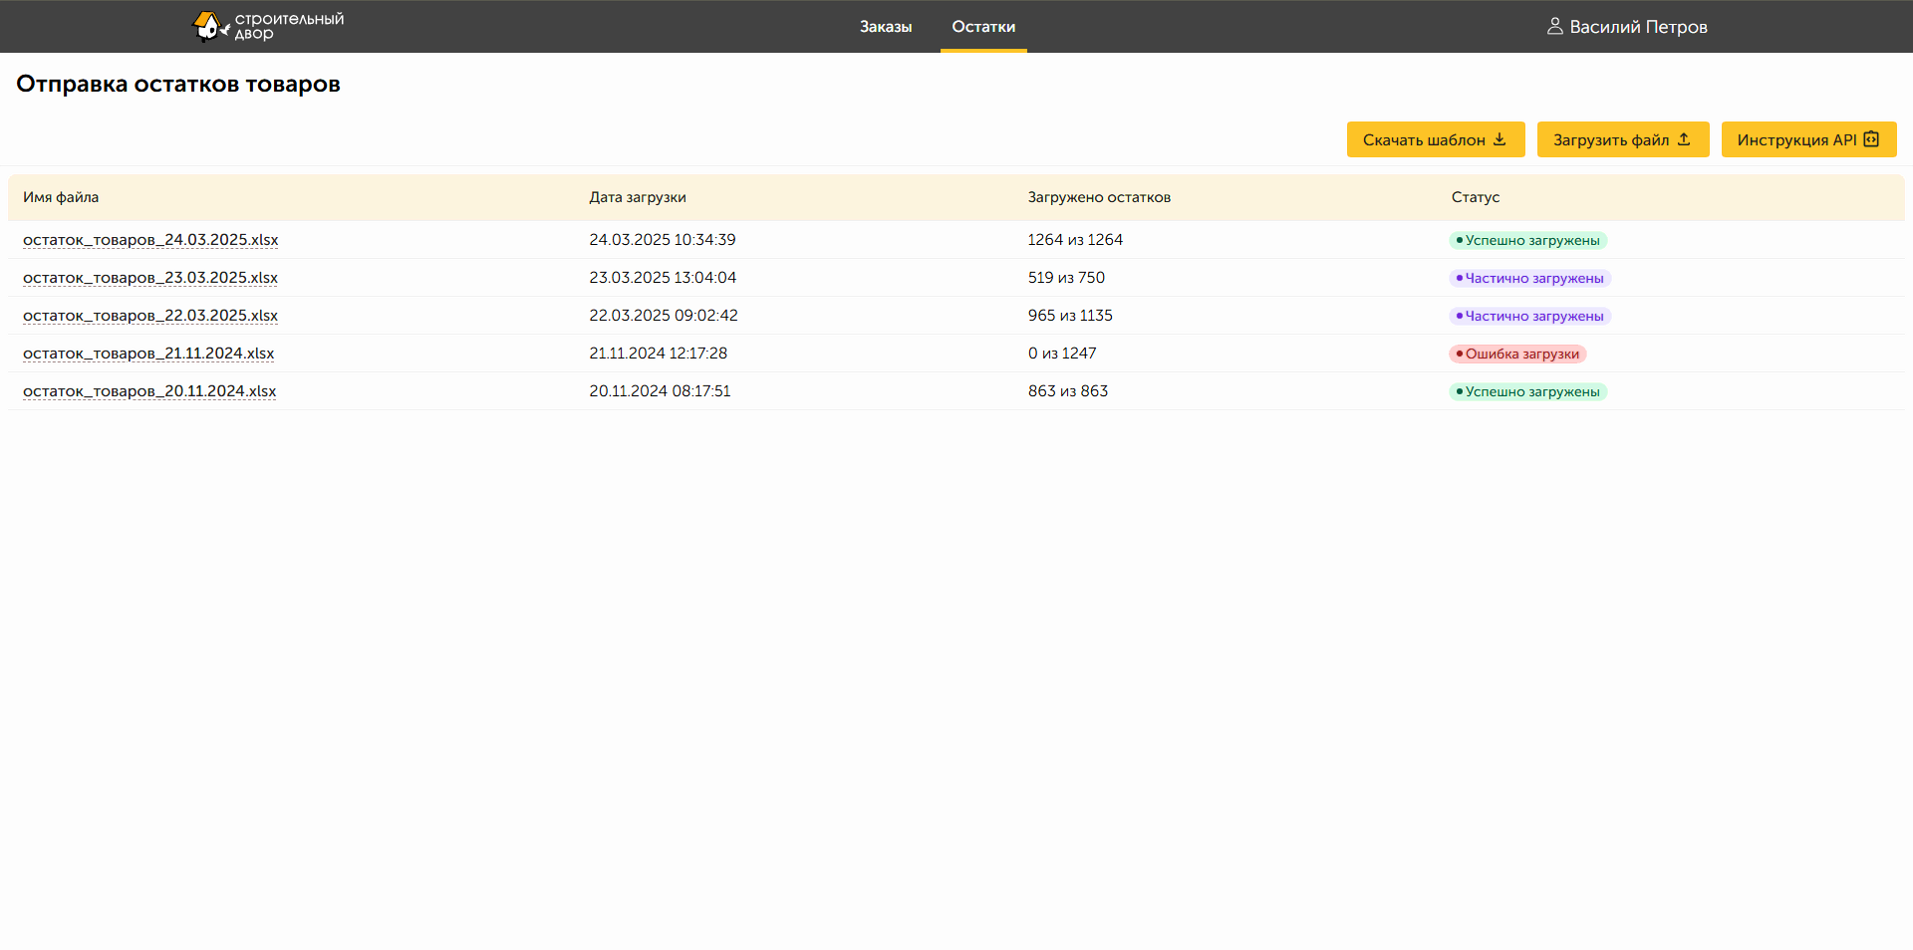Switch to the Остатки tab

point(983,27)
